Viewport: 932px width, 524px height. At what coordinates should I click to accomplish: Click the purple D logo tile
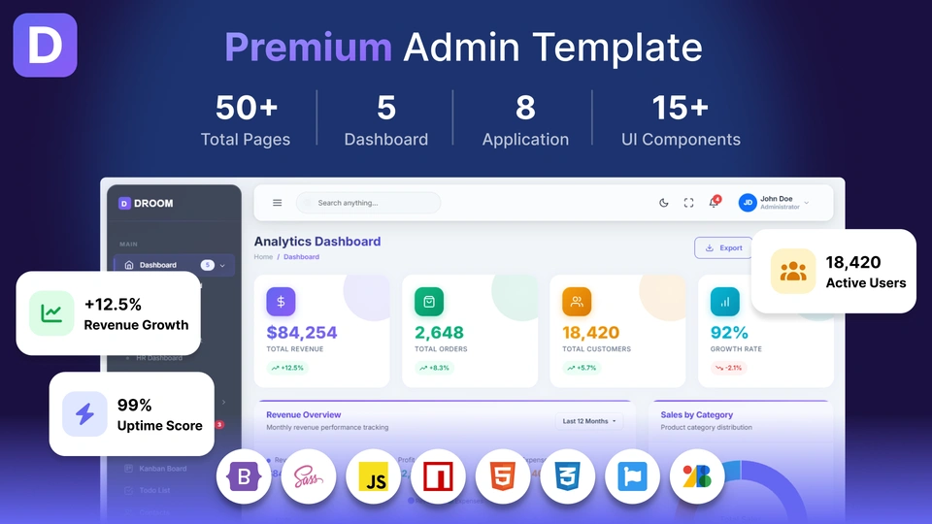click(46, 46)
